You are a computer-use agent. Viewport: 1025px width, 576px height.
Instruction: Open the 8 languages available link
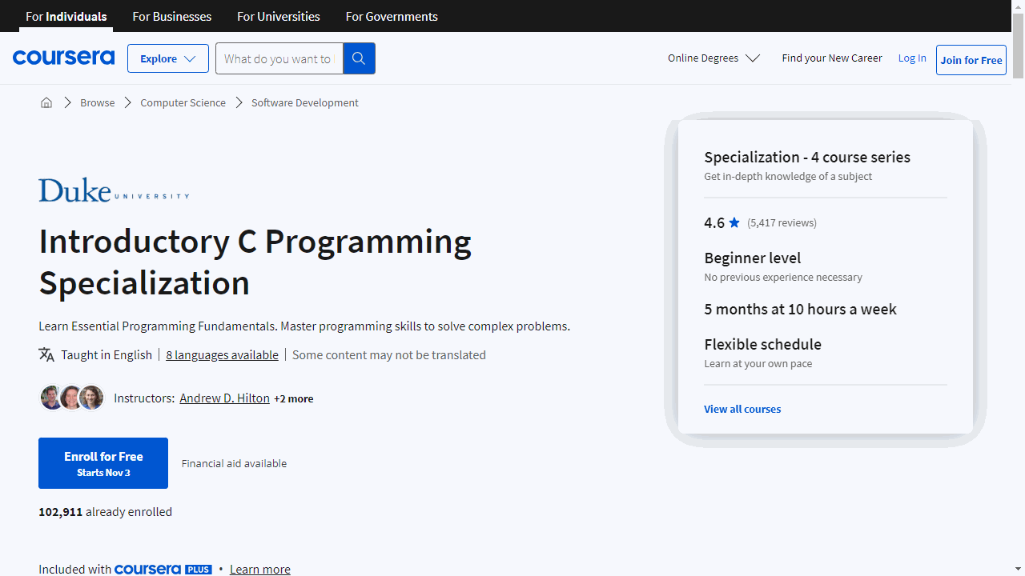223,354
